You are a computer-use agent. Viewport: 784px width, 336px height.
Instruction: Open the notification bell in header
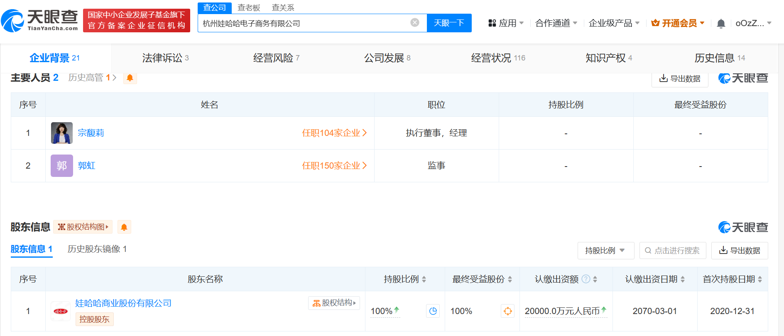pos(721,24)
